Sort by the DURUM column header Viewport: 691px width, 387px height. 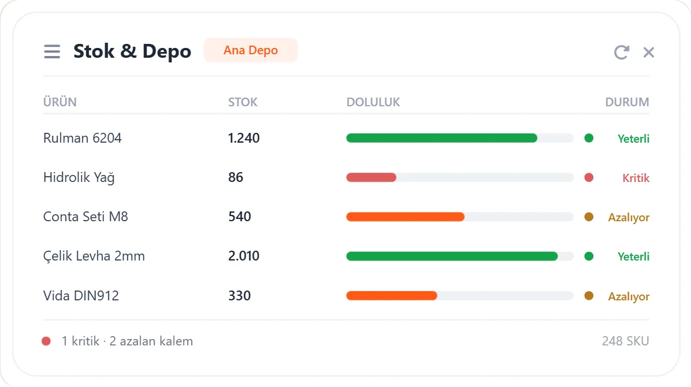pyautogui.click(x=627, y=102)
